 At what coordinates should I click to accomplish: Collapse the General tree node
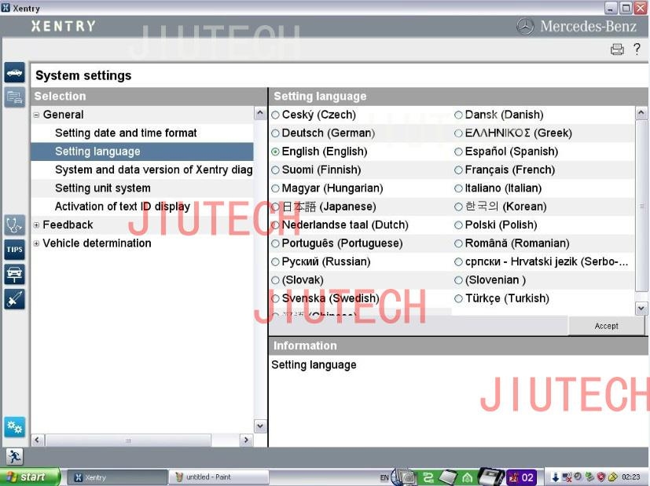[36, 115]
